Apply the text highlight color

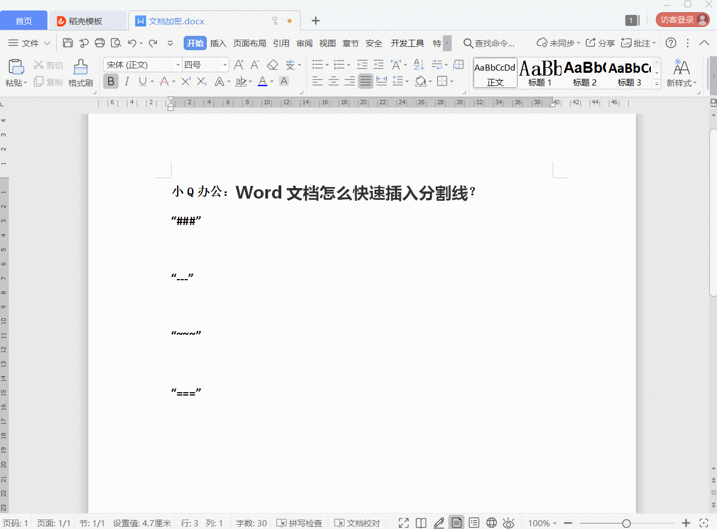[241, 82]
